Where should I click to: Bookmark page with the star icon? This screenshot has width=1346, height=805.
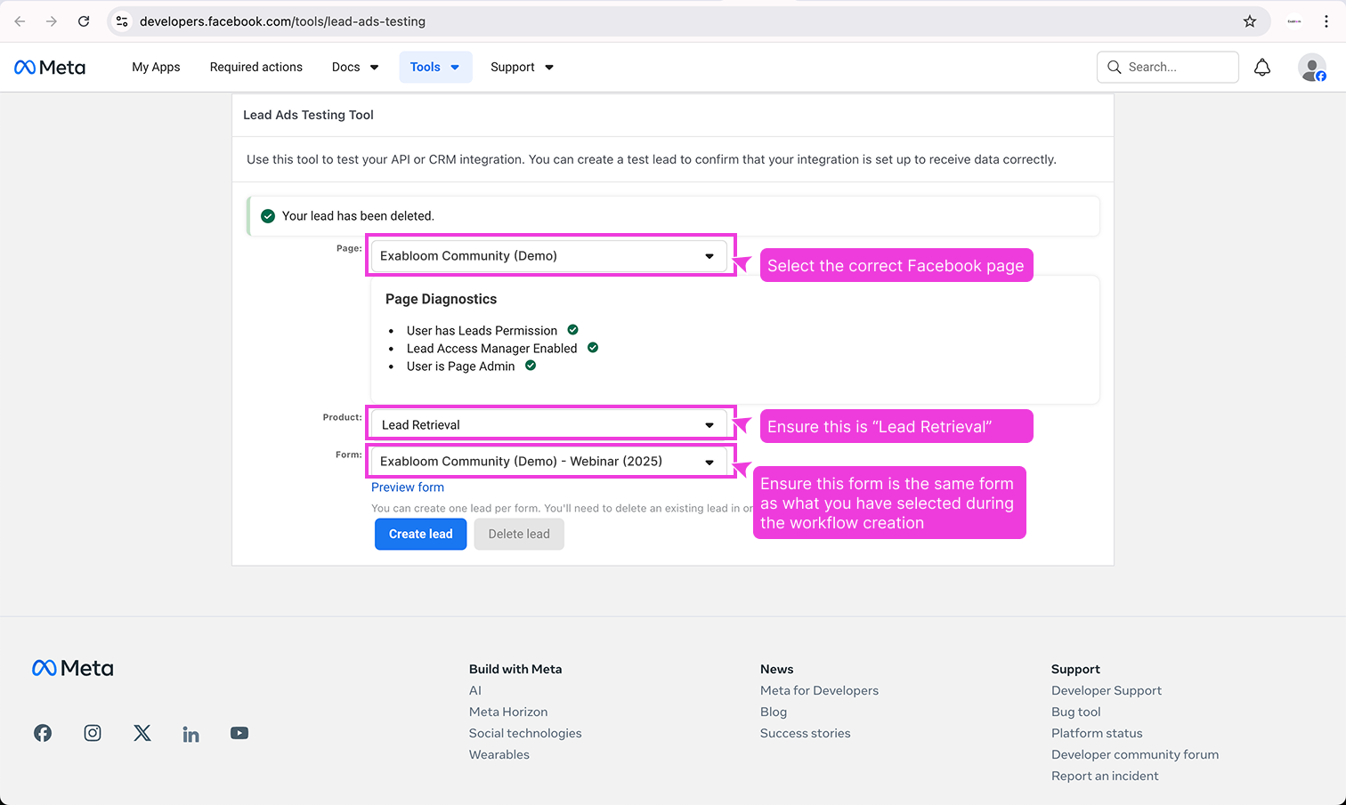pyautogui.click(x=1250, y=21)
